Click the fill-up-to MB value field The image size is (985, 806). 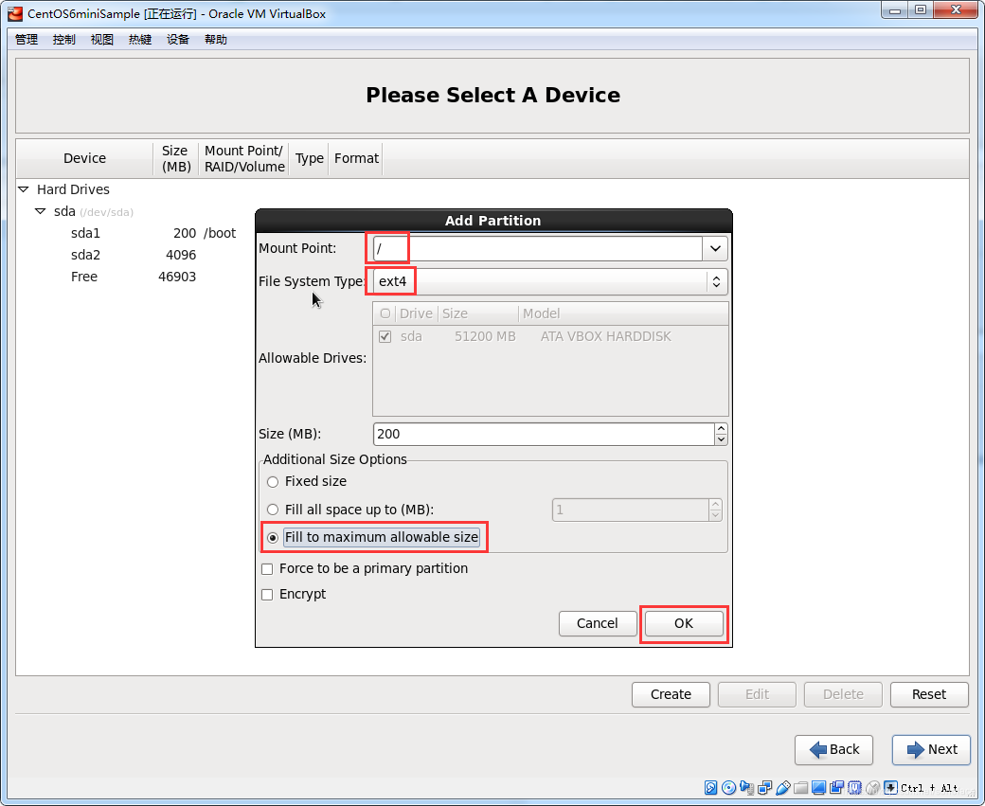pos(631,510)
